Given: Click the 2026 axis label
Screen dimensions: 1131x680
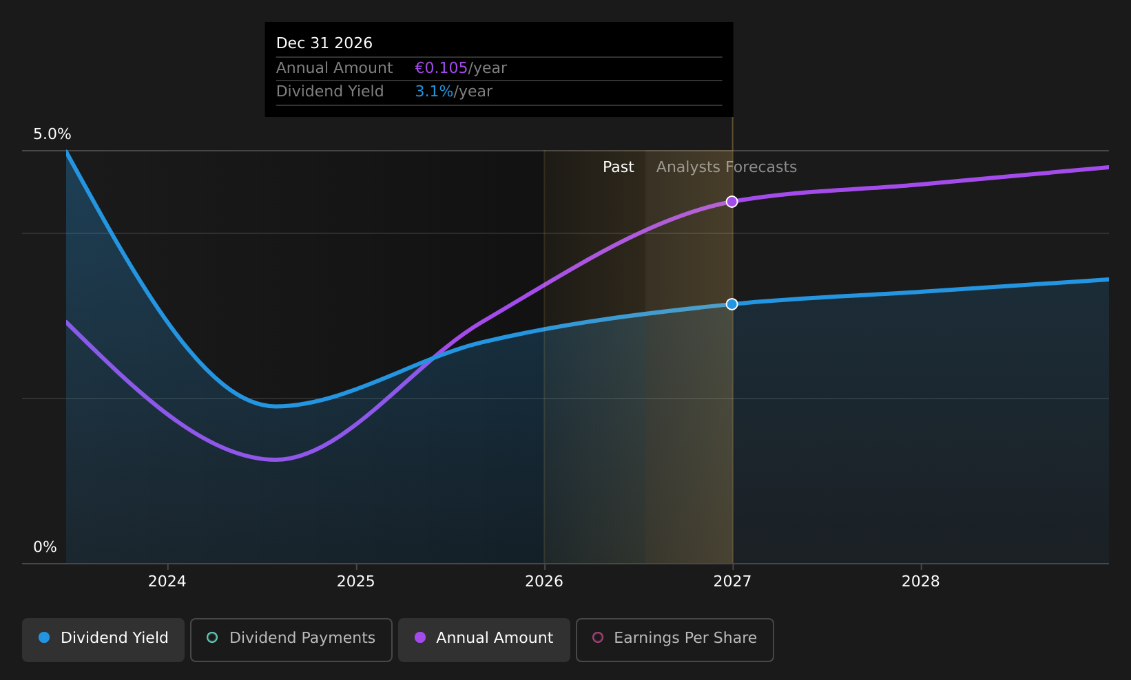Looking at the screenshot, I should pos(544,582).
